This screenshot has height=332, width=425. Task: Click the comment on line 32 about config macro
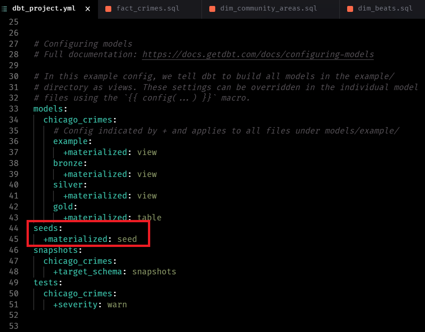point(142,98)
